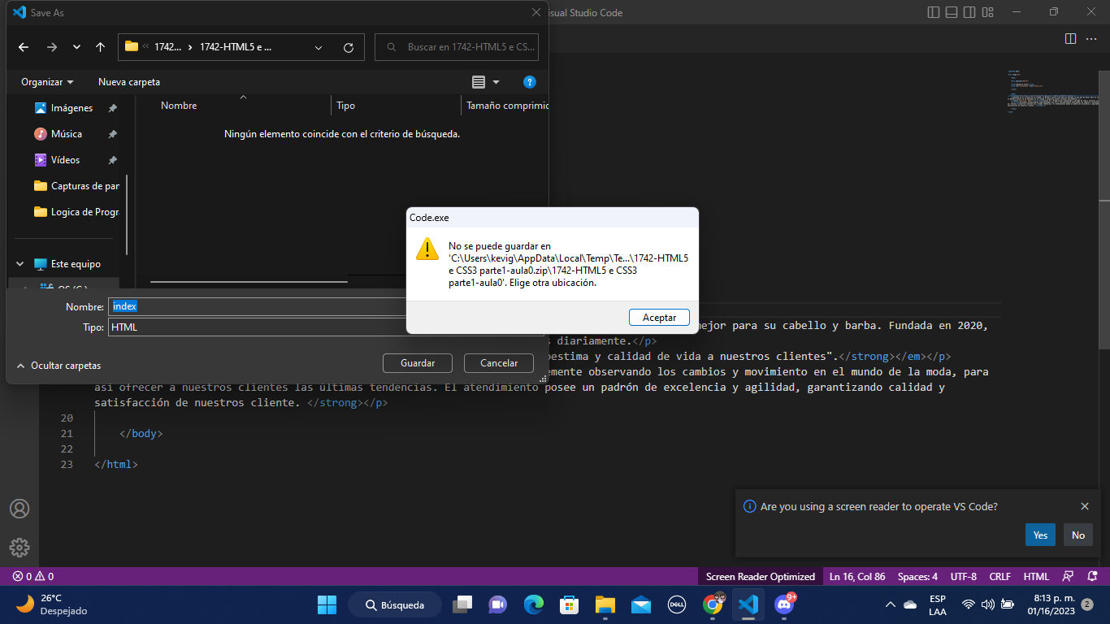Open errors and warnings status indicator
1110x624 pixels.
(x=33, y=576)
